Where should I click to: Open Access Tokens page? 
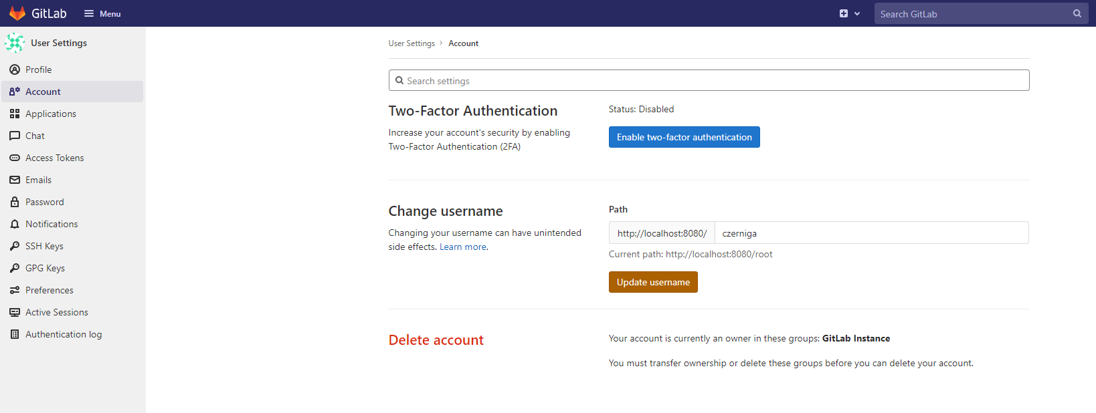click(72, 158)
